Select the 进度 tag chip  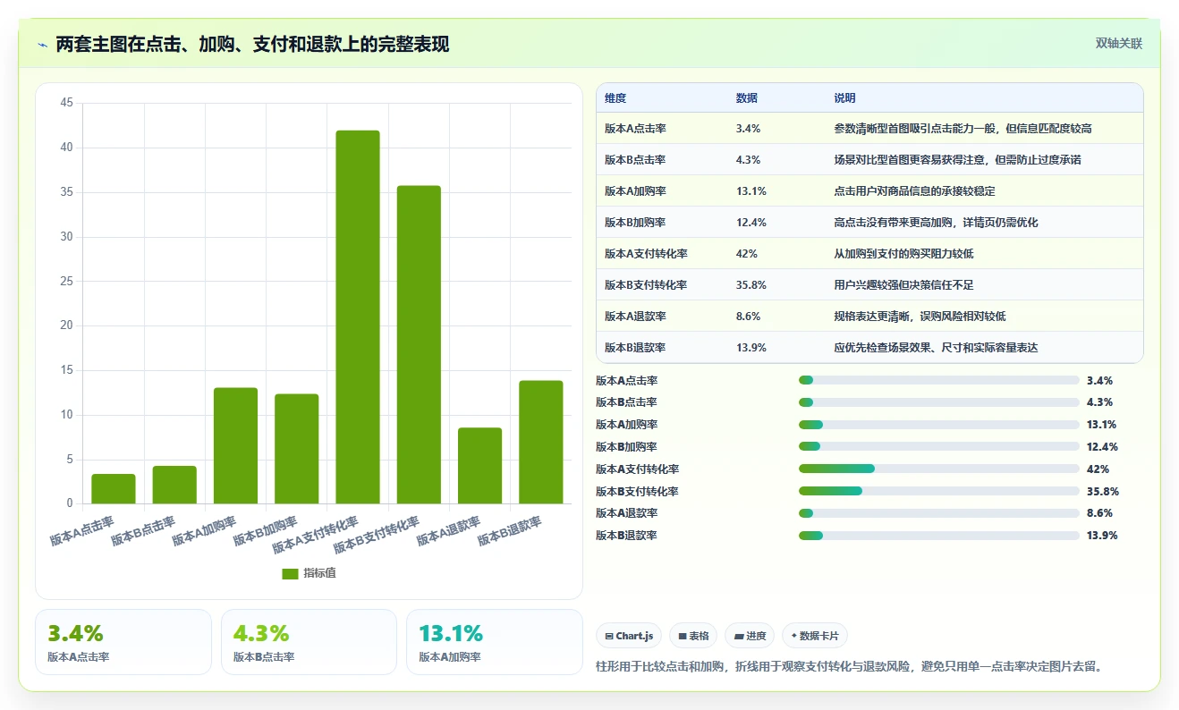tap(750, 636)
